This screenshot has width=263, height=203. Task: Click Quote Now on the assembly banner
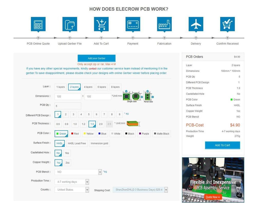[x=213, y=197]
